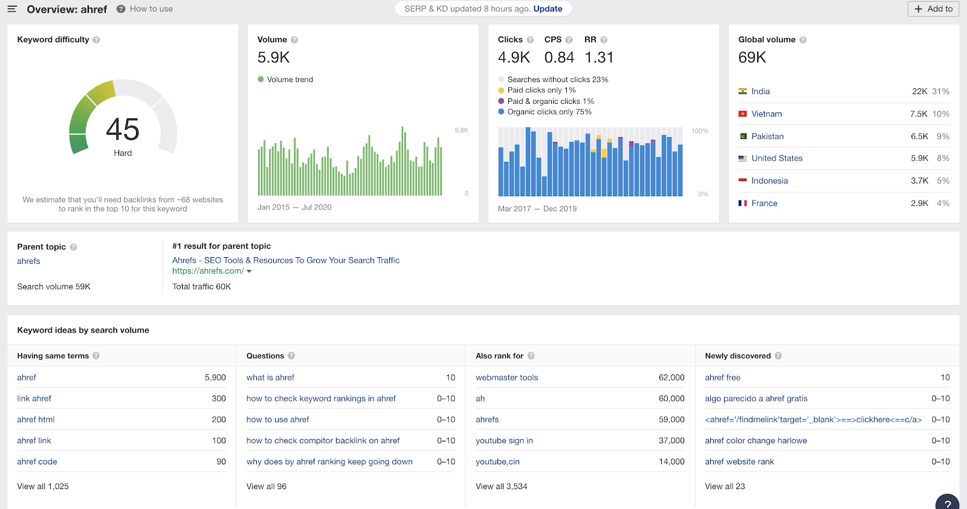This screenshot has width=967, height=509.
Task: Open the 'ahref html' keyword link
Action: click(36, 420)
